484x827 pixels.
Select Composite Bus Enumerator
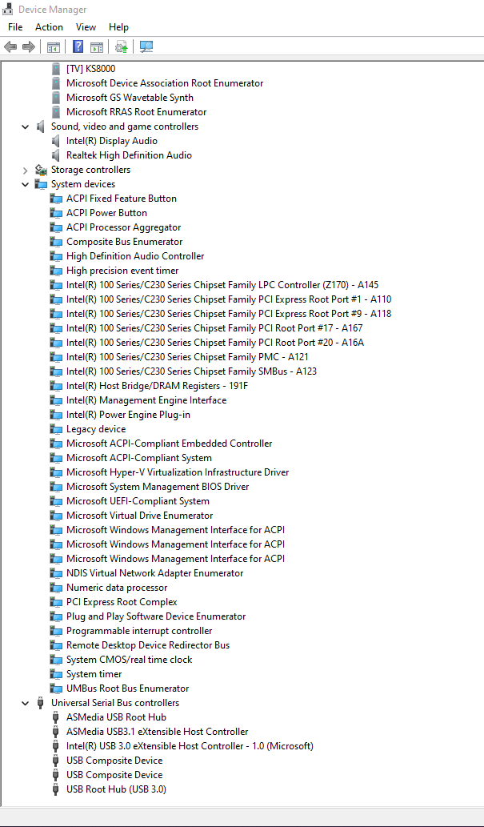tap(125, 242)
